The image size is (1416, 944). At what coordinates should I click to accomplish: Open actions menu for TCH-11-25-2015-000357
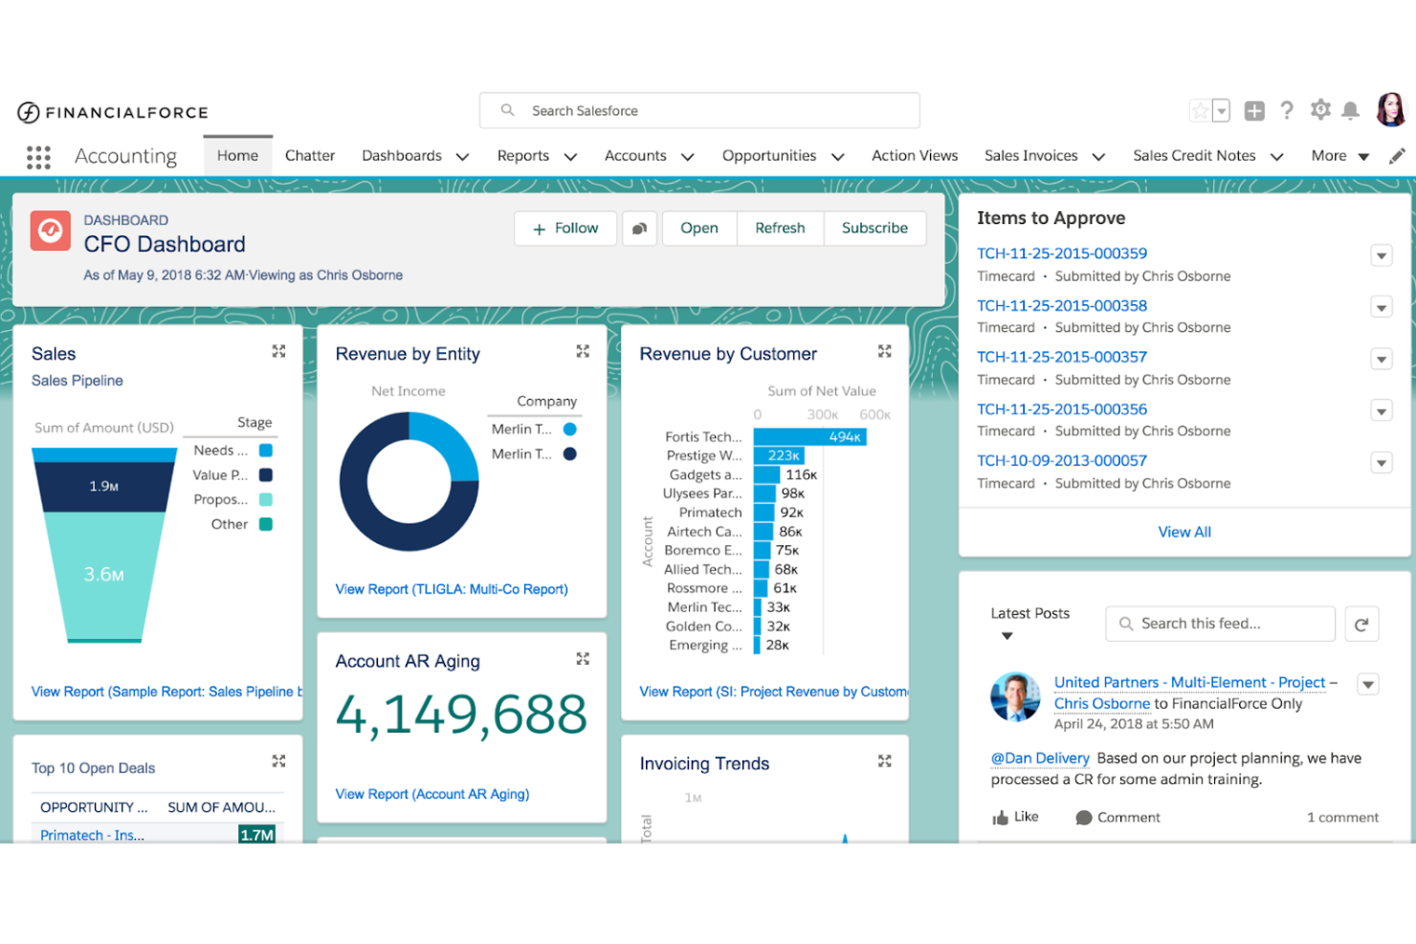(x=1381, y=359)
